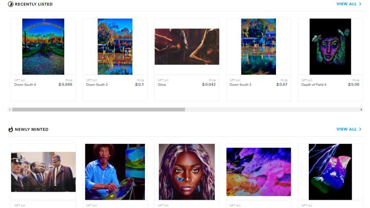This screenshot has height=208, width=370.
Task: Click the Ethereum symbol beside 0.08
Action: pos(349,84)
